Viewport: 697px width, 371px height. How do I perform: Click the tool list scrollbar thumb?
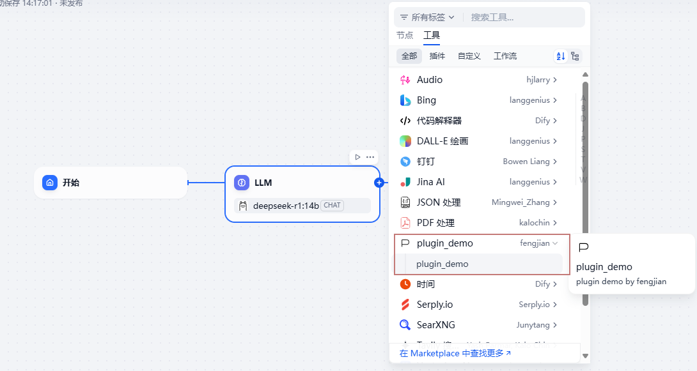[585, 193]
